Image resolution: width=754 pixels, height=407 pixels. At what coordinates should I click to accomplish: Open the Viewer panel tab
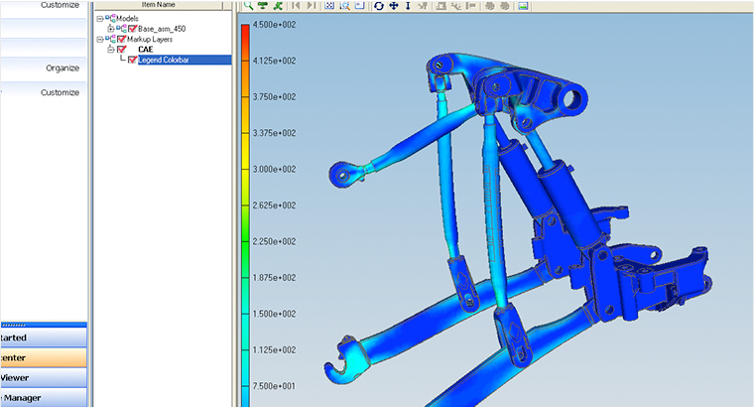point(22,378)
